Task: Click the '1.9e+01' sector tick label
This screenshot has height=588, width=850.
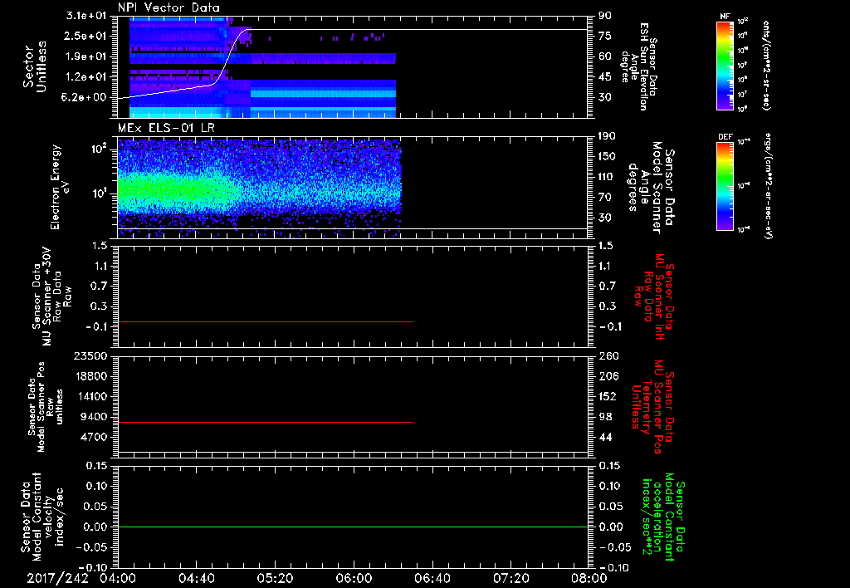Action: click(x=86, y=56)
